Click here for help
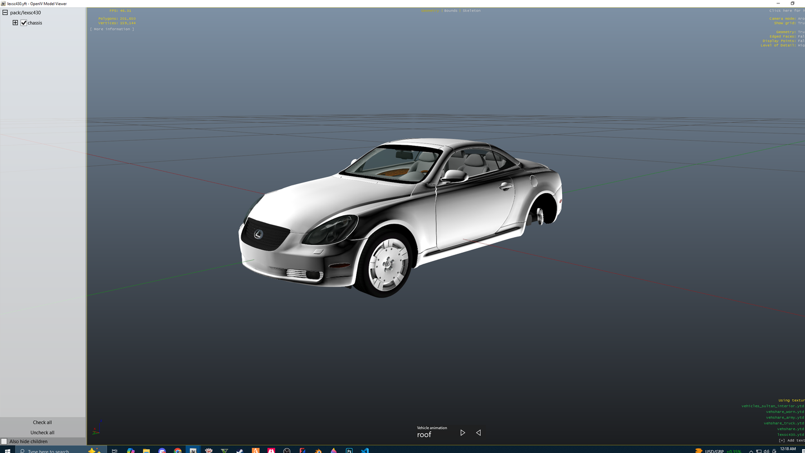Screen dimensions: 805x453 (786, 10)
